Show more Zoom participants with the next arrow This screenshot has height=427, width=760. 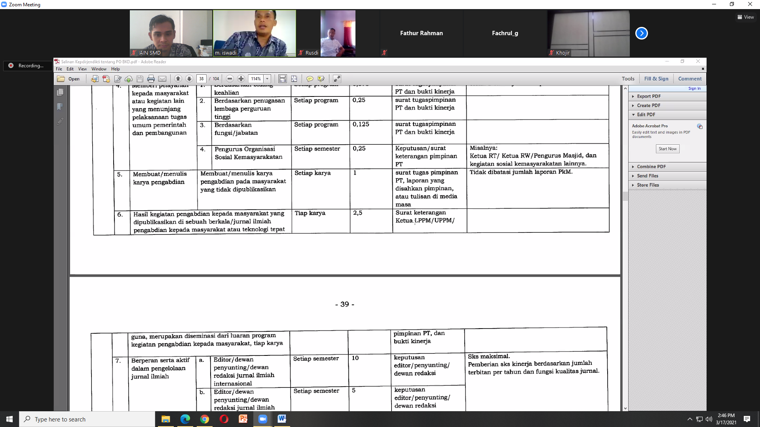click(x=641, y=33)
